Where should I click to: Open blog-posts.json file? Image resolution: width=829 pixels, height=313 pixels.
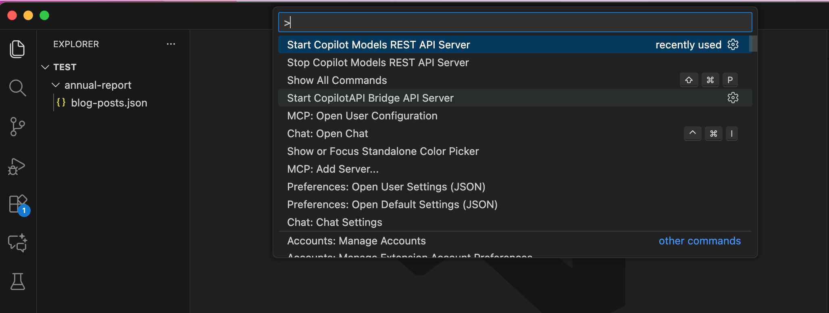click(x=109, y=103)
